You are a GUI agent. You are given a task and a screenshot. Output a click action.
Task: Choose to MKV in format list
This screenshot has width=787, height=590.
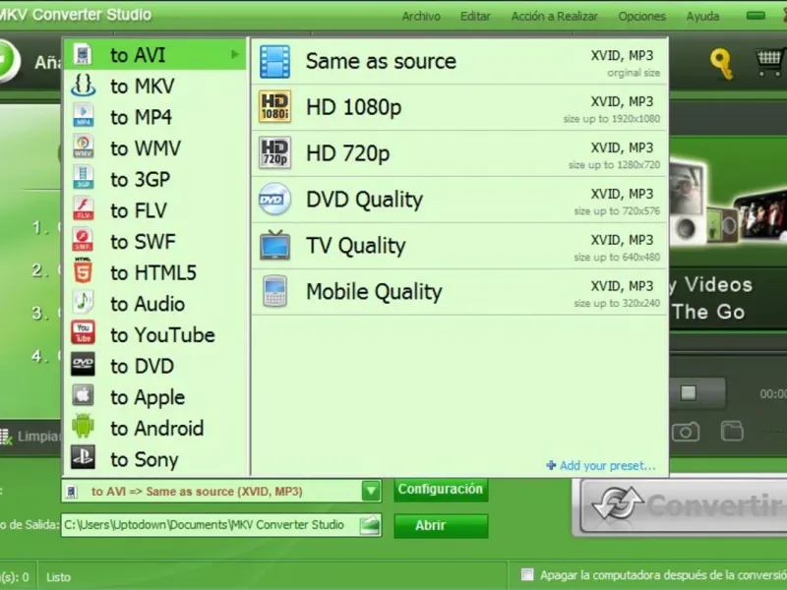coord(155,86)
